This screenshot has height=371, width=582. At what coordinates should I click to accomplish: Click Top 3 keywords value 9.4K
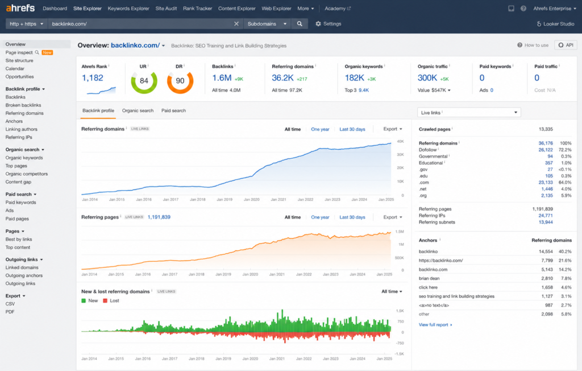pyautogui.click(x=364, y=90)
